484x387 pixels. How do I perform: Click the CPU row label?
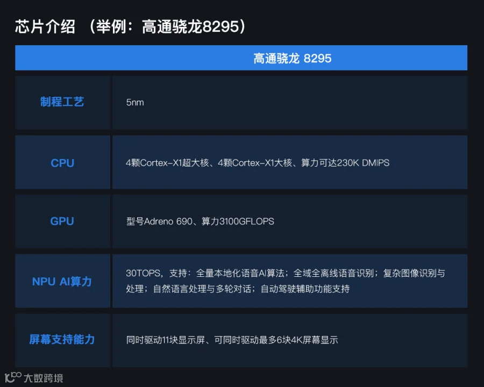(62, 163)
